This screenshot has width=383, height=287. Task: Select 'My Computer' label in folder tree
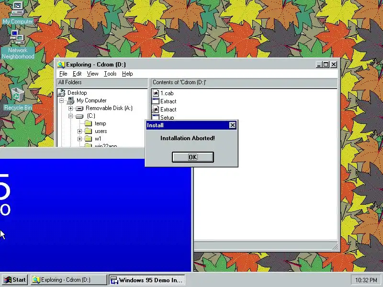pyautogui.click(x=91, y=100)
